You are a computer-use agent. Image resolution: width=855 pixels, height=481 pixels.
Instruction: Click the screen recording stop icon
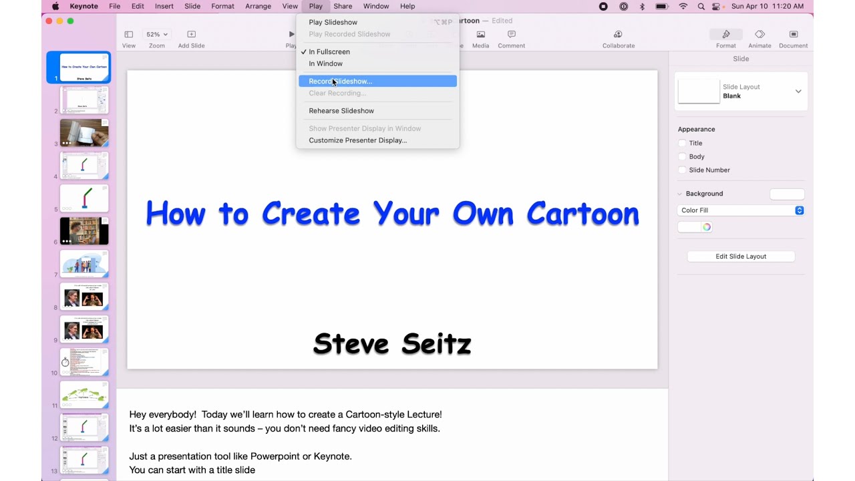(603, 6)
